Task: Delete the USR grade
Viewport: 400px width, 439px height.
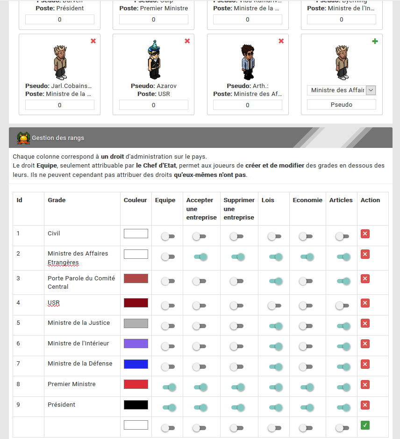Action: click(x=365, y=303)
